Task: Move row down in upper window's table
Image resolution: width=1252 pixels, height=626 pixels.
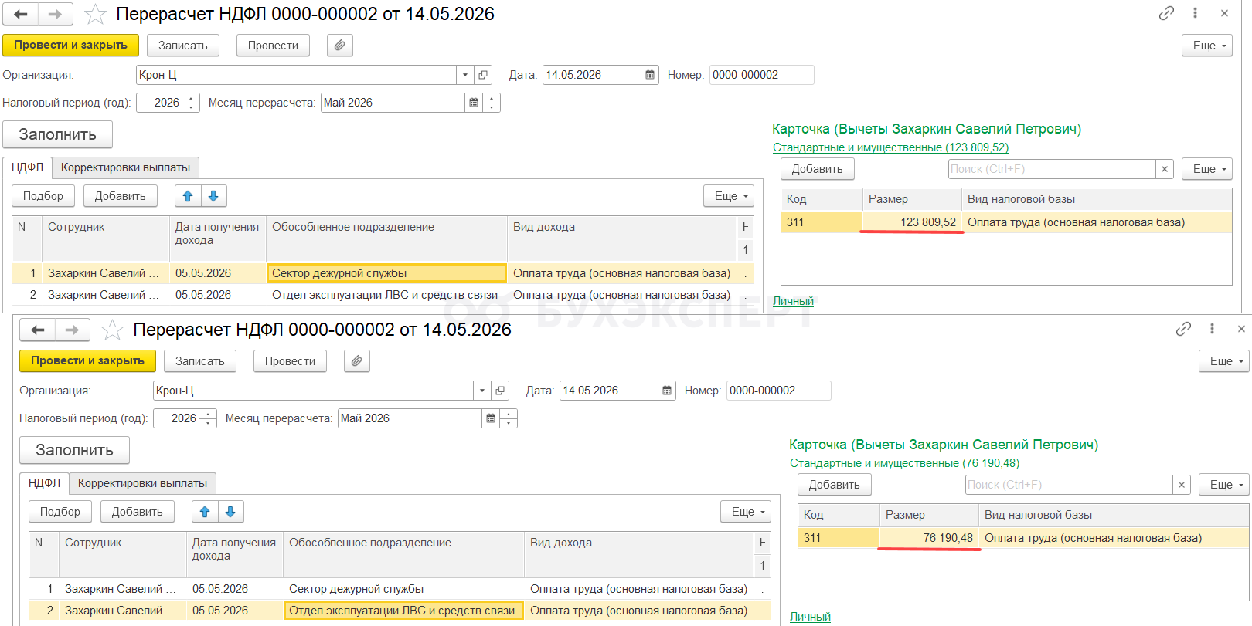Action: (x=213, y=196)
